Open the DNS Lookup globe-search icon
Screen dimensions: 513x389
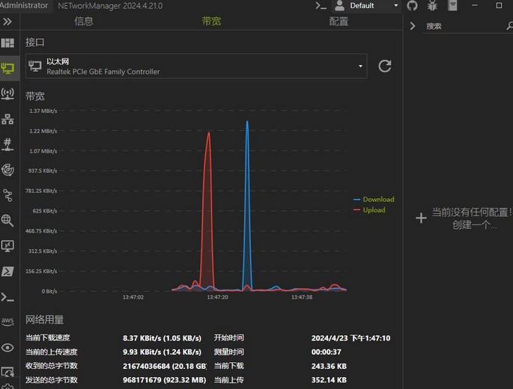(7, 220)
